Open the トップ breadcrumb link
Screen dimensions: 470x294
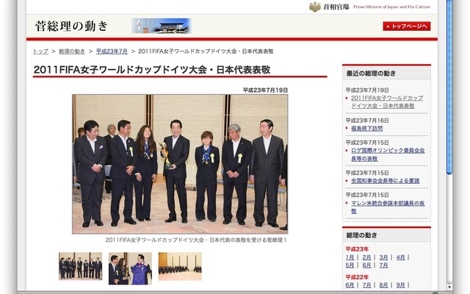click(x=40, y=51)
